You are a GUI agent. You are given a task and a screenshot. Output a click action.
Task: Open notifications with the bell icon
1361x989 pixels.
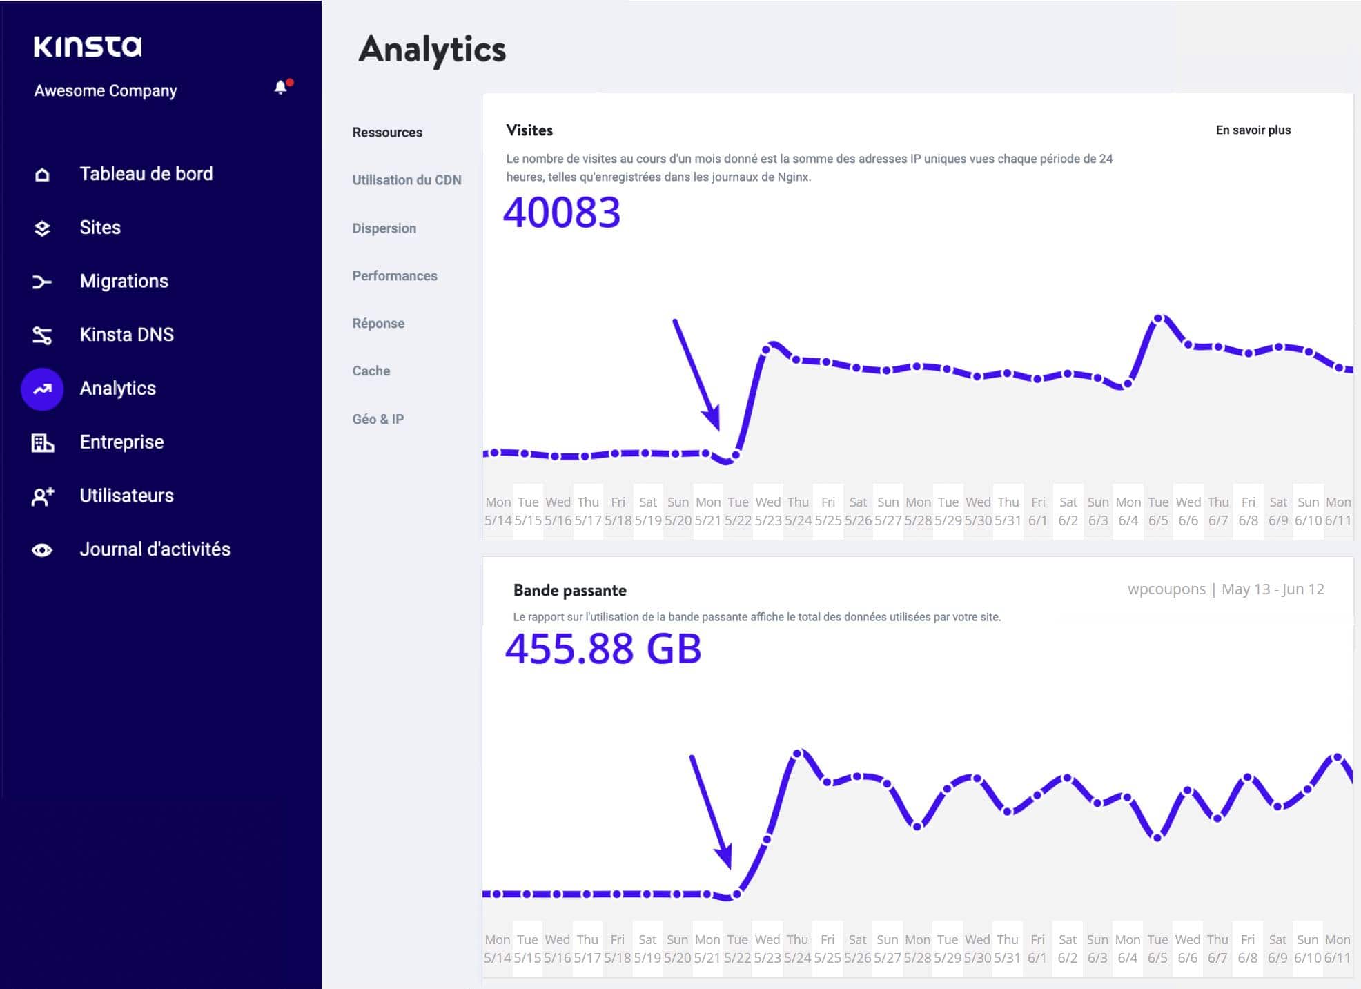coord(281,87)
